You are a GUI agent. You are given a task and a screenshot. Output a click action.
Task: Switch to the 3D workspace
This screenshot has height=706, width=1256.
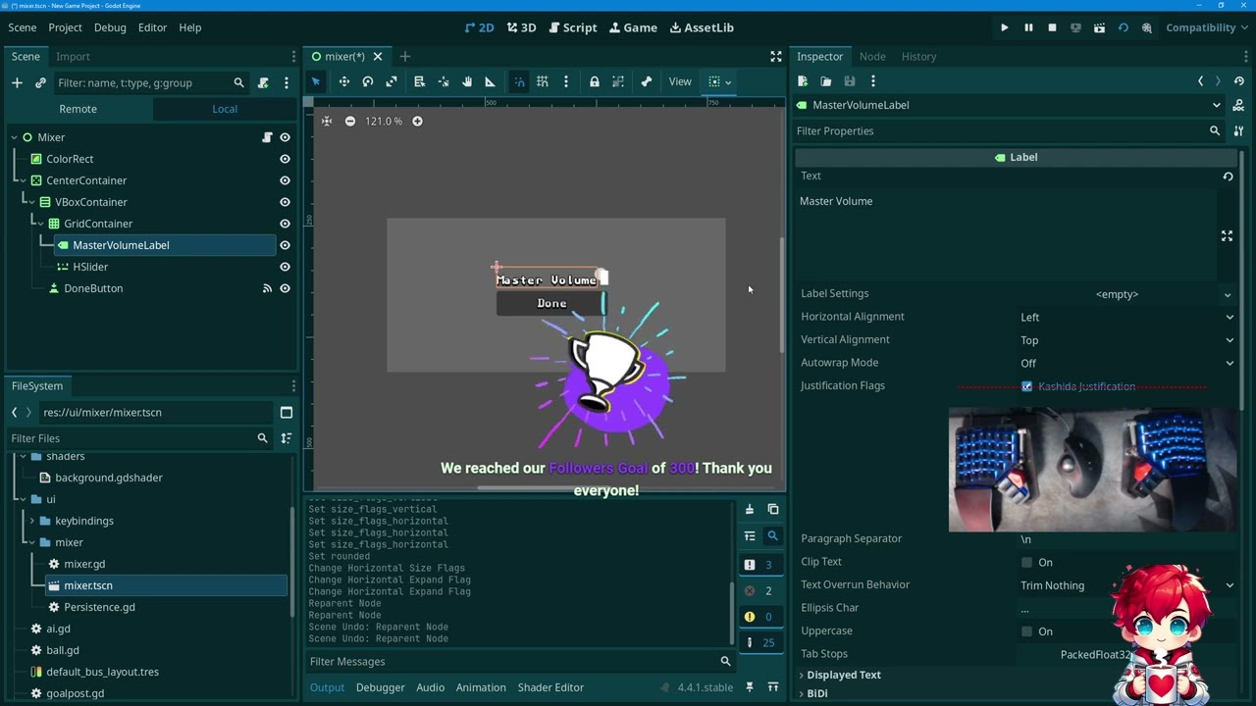click(521, 27)
